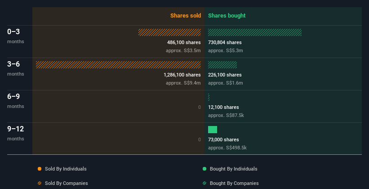The image size is (369, 189).
Task: Click the orange Sold By Individuals legend dot
Action: 40,169
